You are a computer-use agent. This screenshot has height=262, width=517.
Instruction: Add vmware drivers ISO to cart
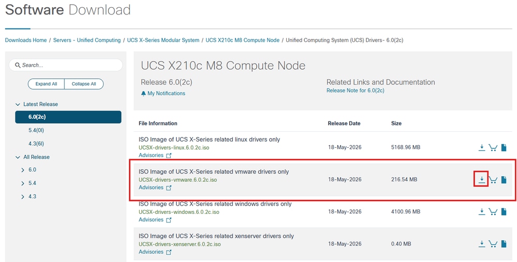493,180
